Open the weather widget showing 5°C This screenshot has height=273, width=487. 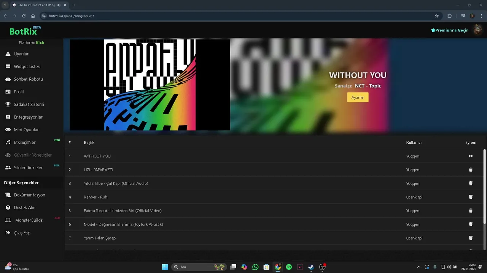(x=17, y=267)
